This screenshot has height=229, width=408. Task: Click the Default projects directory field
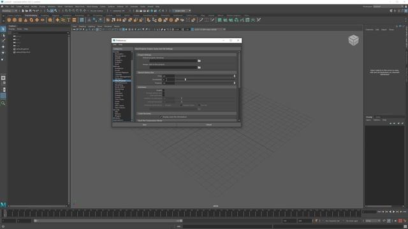pyautogui.click(x=173, y=61)
